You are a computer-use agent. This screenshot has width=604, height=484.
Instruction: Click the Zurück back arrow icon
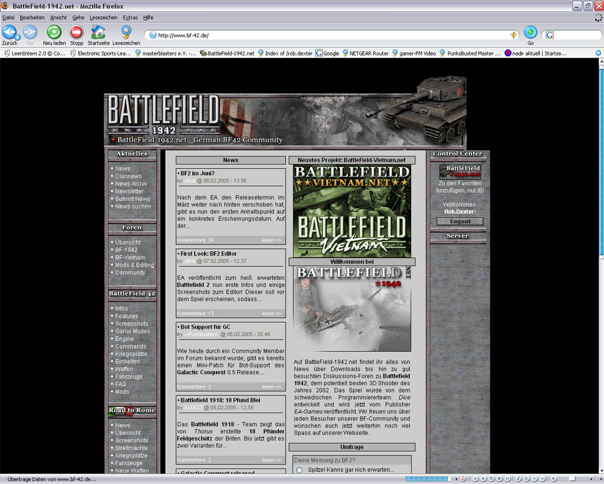pos(8,32)
